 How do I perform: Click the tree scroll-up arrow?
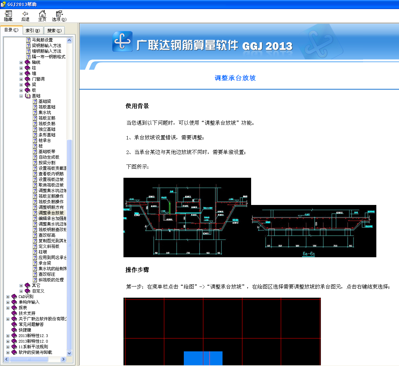(69, 40)
